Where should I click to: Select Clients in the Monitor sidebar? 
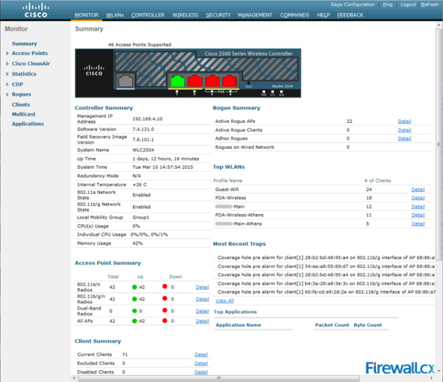click(21, 105)
